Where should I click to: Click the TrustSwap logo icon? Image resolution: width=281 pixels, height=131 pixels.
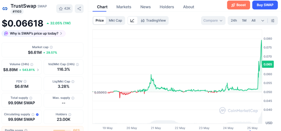(x=5, y=8)
